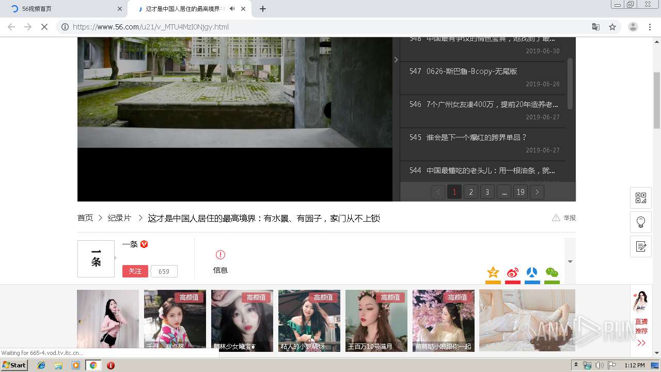The width and height of the screenshot is (661, 372).
Task: Go to playlist page 2
Action: 471,192
